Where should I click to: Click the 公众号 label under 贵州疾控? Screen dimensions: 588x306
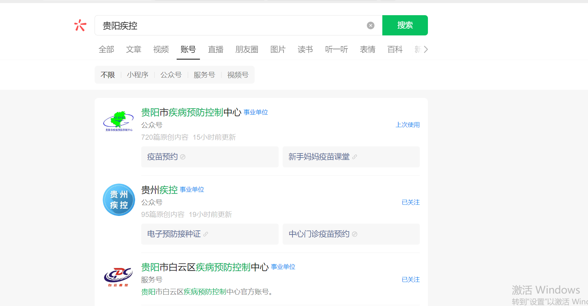(x=152, y=202)
